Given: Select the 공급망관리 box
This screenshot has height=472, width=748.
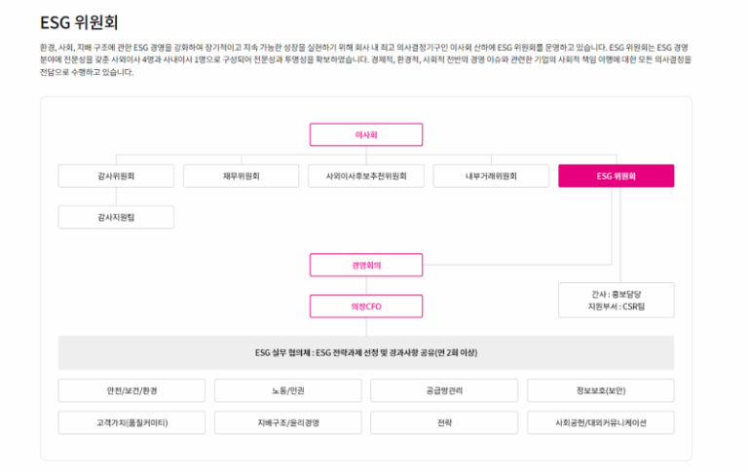Looking at the screenshot, I should (x=444, y=390).
